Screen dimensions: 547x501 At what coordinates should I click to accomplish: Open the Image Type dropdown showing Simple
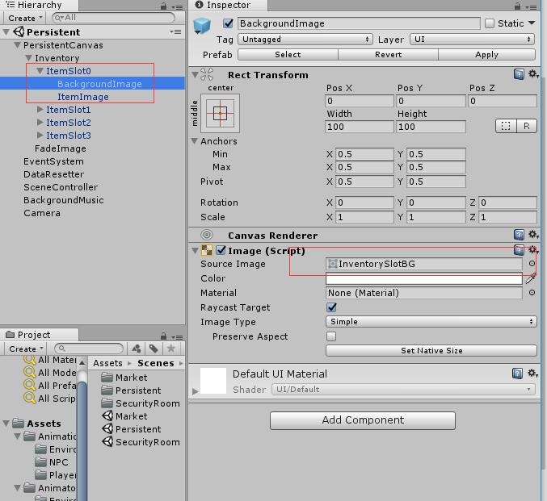pos(431,322)
